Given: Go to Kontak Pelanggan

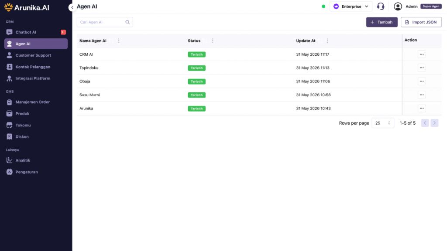Looking at the screenshot, I should 36,67.
